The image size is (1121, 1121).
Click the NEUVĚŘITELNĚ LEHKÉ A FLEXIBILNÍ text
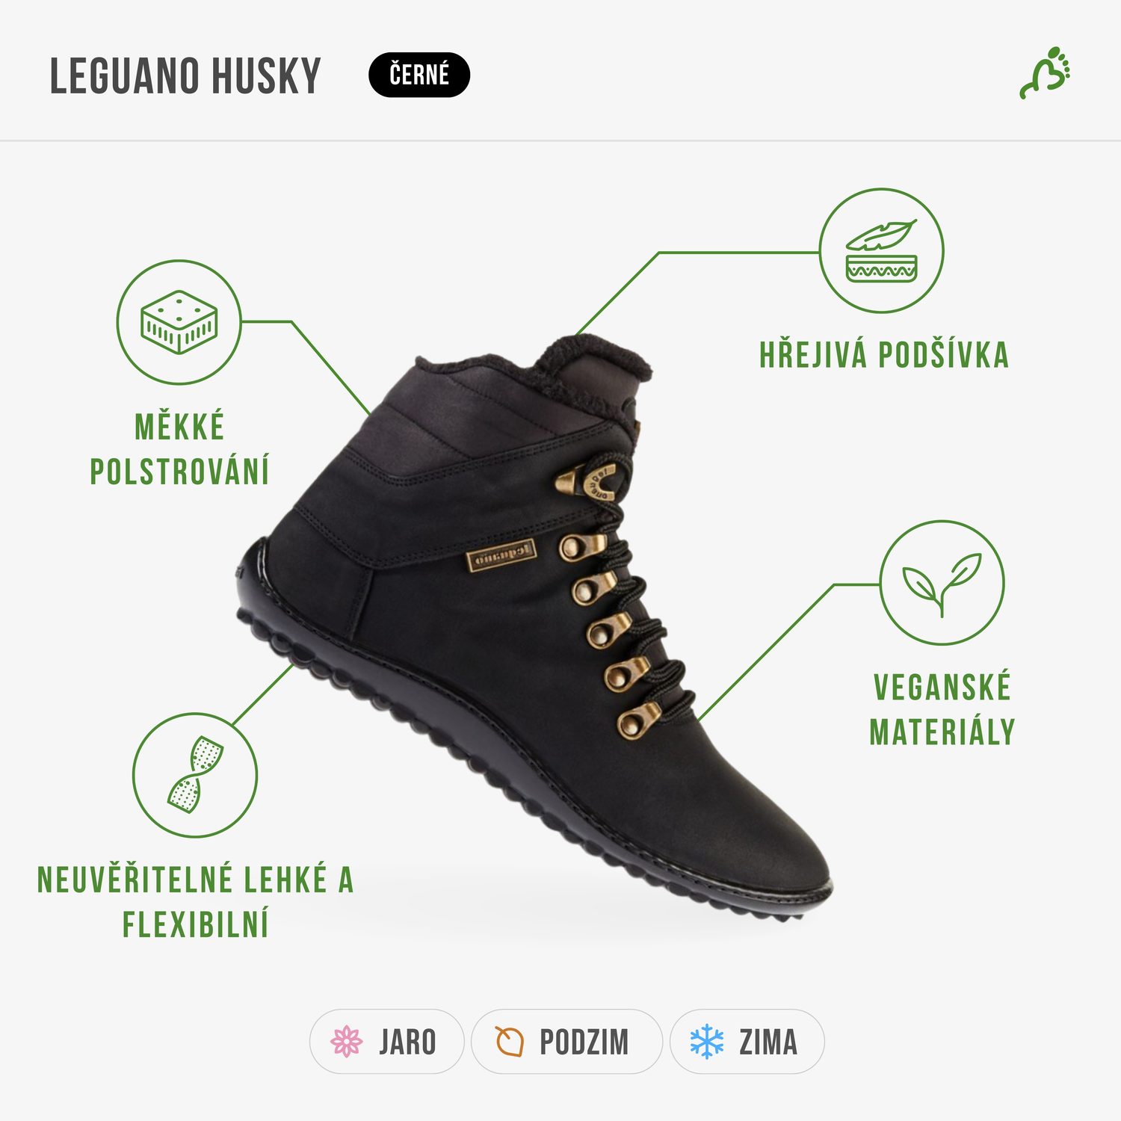pos(195,902)
